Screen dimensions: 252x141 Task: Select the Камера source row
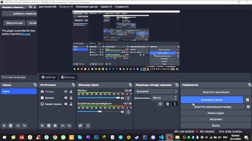[x=57, y=92]
